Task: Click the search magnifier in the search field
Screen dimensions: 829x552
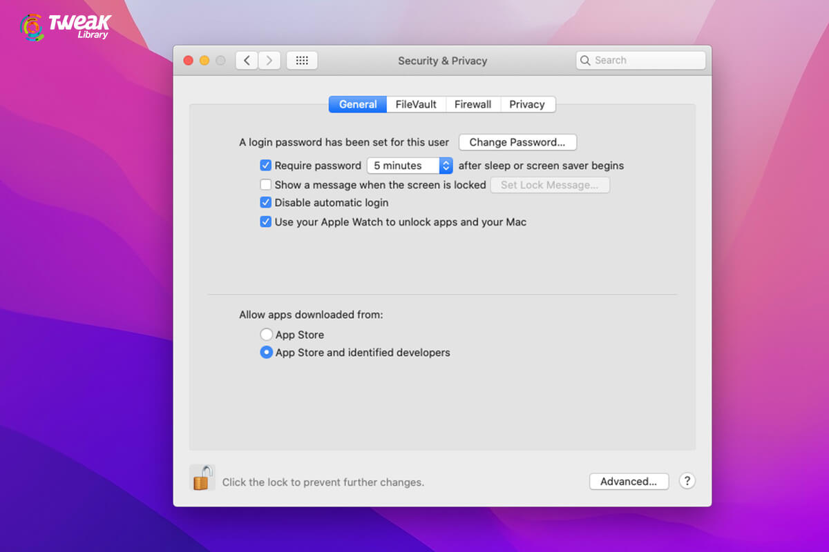Action: pos(586,60)
